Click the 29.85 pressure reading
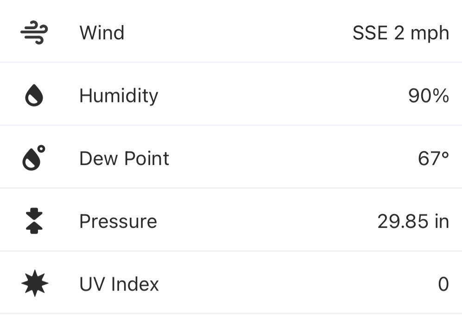Image resolution: width=462 pixels, height=323 pixels. 403,221
